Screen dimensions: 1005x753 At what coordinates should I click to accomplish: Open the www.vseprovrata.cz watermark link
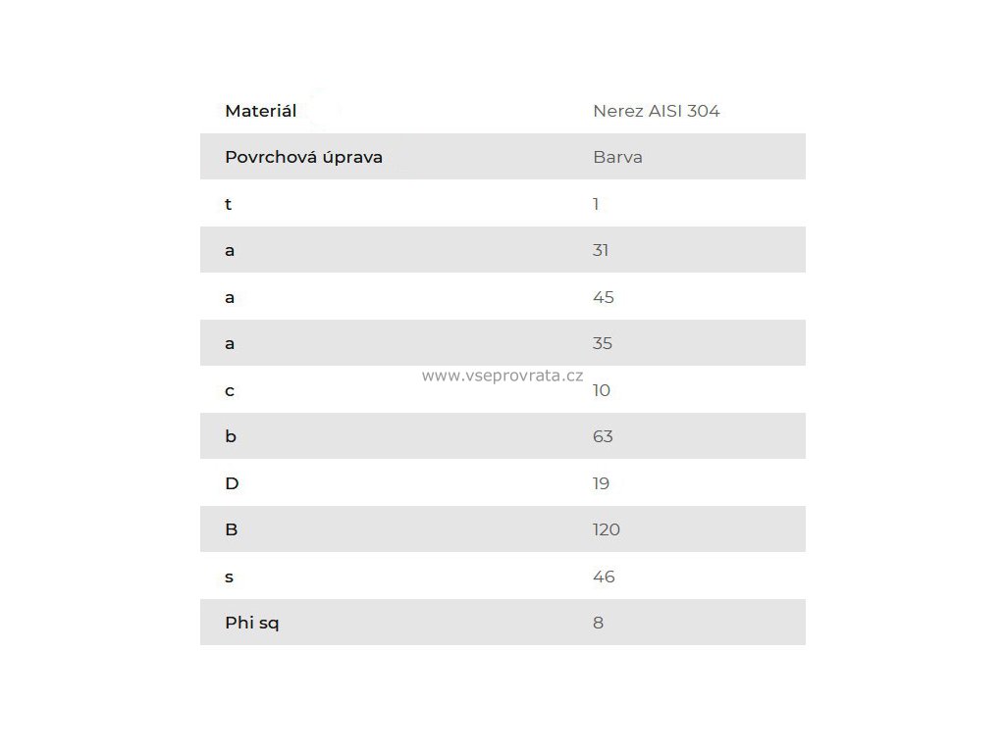pyautogui.click(x=502, y=376)
